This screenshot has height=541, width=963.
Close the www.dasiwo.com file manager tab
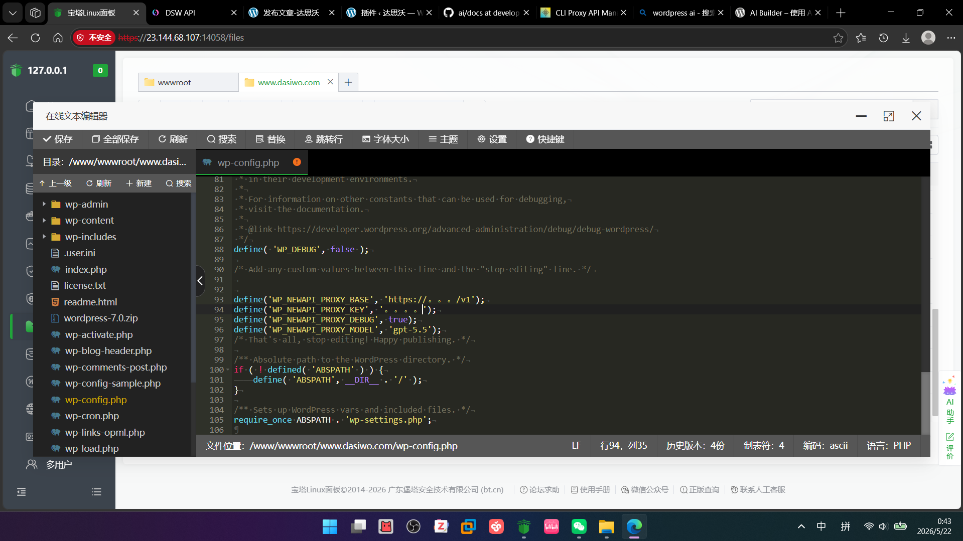(330, 82)
